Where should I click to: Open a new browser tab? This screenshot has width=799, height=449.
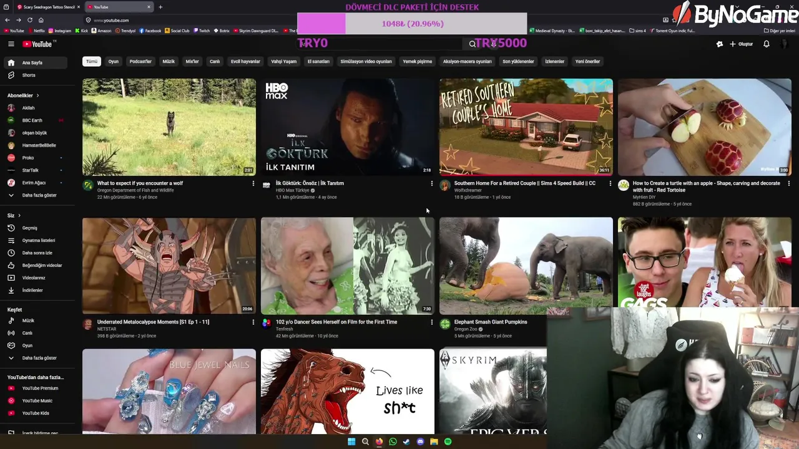coord(160,7)
